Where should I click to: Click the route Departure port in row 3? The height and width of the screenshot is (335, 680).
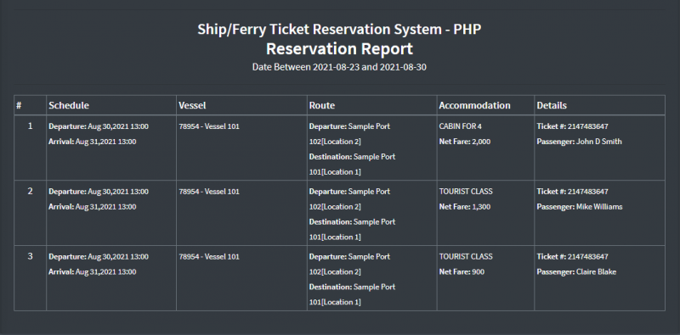(349, 264)
